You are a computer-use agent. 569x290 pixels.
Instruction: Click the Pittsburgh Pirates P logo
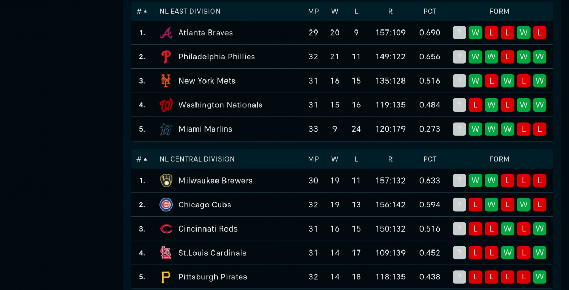click(x=166, y=277)
